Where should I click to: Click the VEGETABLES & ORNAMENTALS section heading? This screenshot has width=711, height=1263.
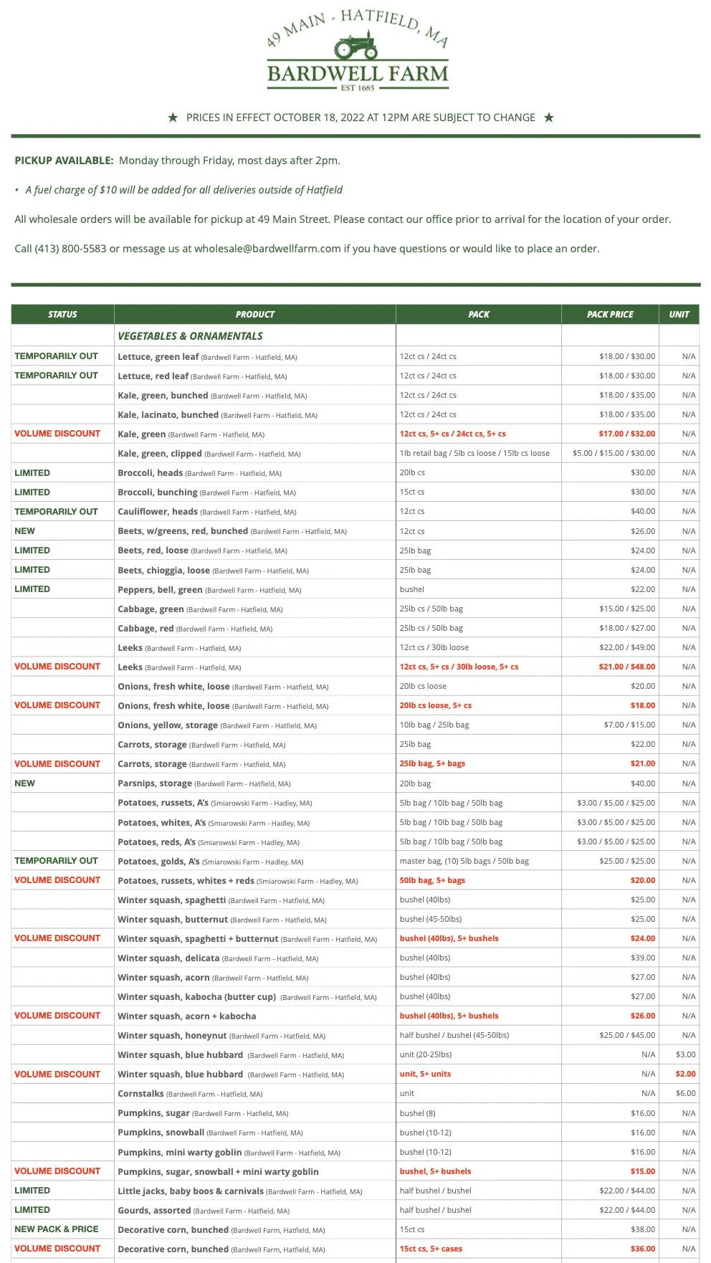190,335
